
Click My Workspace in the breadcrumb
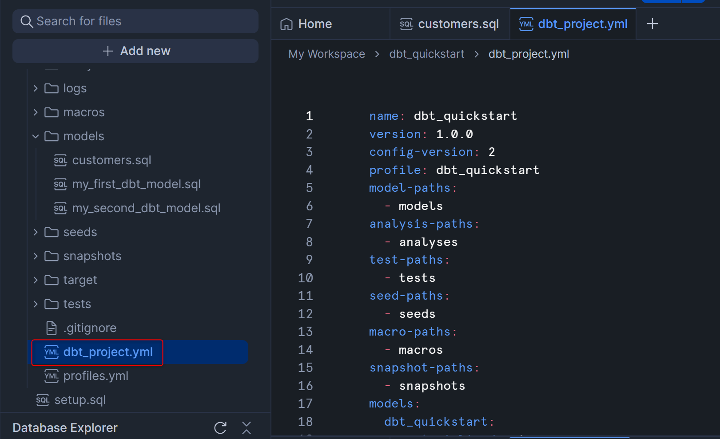point(326,54)
